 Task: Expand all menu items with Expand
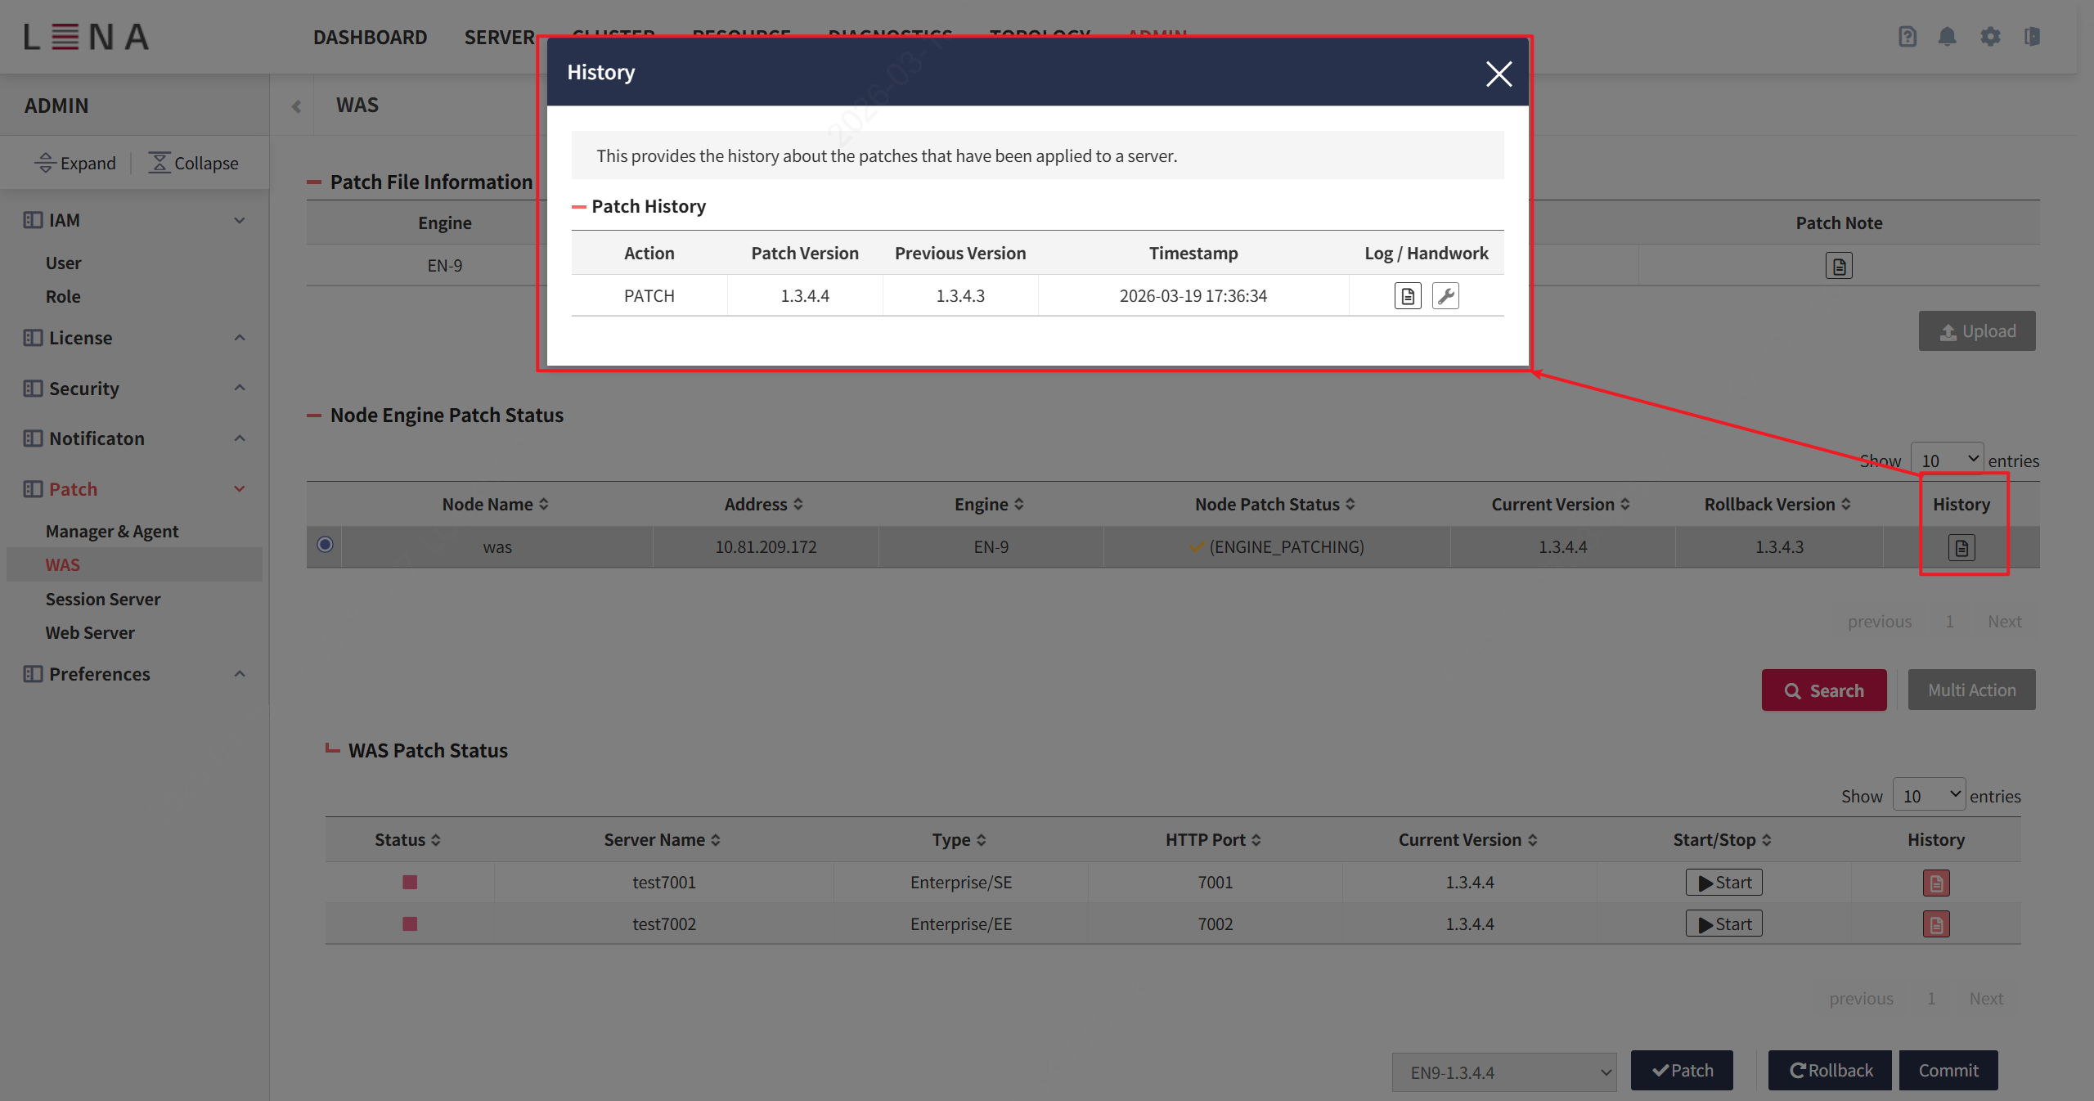click(x=75, y=163)
